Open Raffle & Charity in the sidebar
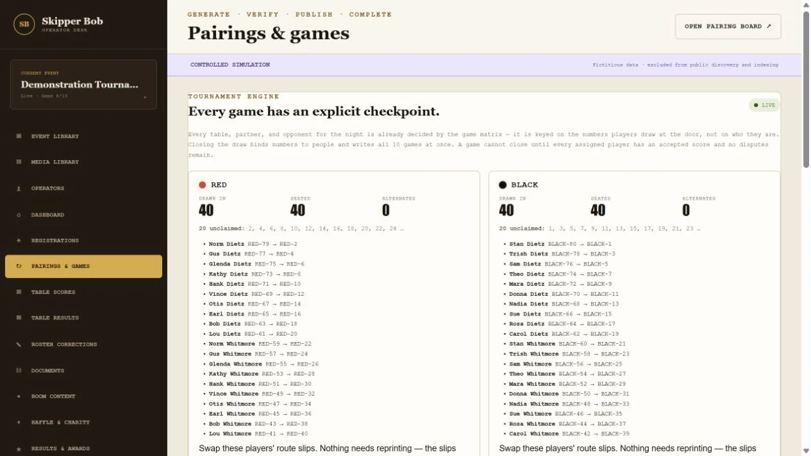 [x=83, y=422]
